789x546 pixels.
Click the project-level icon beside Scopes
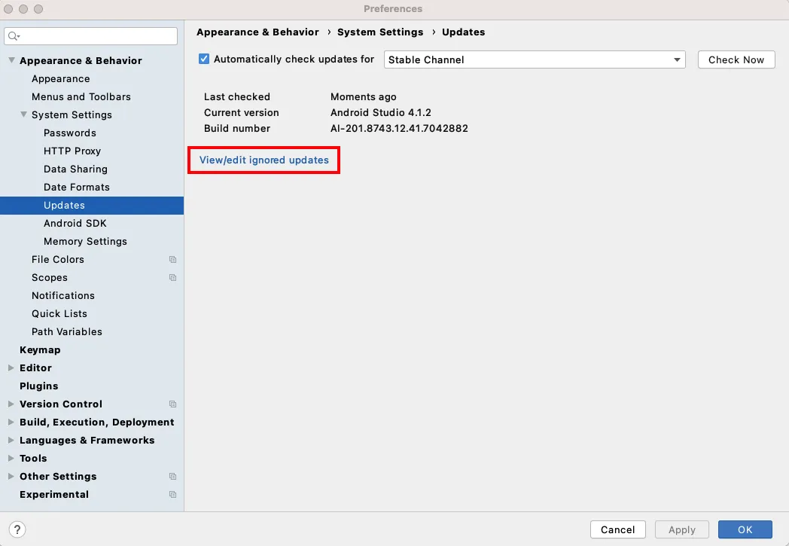tap(172, 278)
